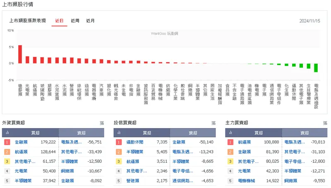
Task: Switch to the 近周 tab
Action: [x=75, y=21]
